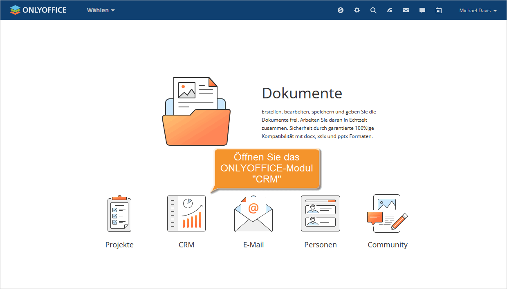Click the Dokumente description paragraph
Screen dimensions: 507x289
coord(319,124)
